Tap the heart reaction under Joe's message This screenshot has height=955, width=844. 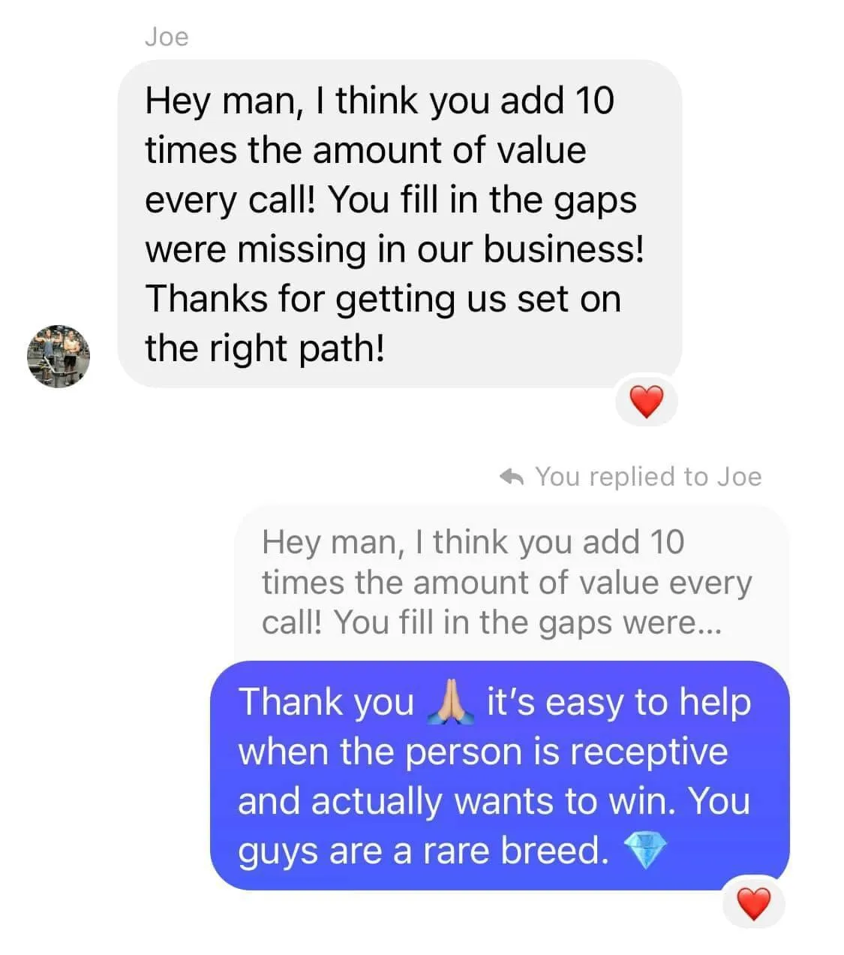[x=646, y=402]
